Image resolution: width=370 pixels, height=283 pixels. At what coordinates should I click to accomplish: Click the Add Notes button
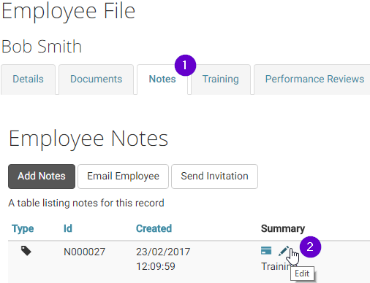42,177
